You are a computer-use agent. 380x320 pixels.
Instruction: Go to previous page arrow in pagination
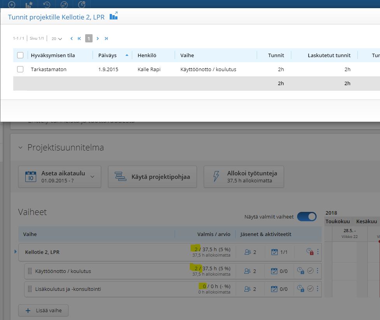[x=72, y=38]
